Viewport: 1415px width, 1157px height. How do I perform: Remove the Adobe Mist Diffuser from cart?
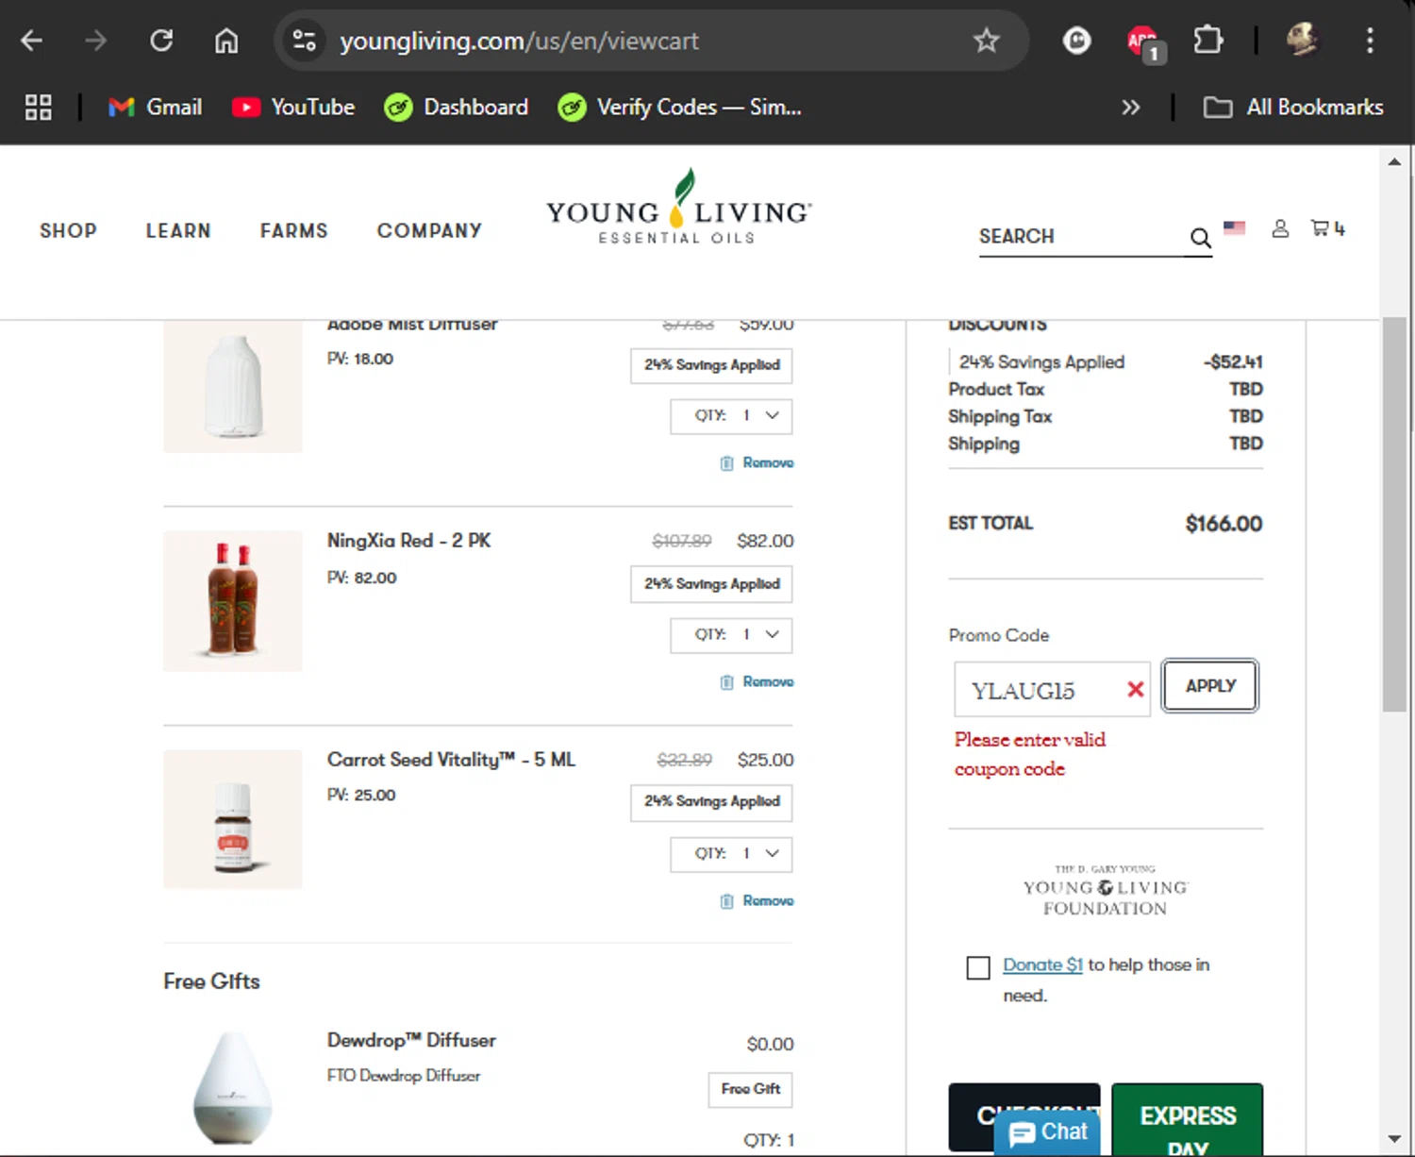coord(757,463)
